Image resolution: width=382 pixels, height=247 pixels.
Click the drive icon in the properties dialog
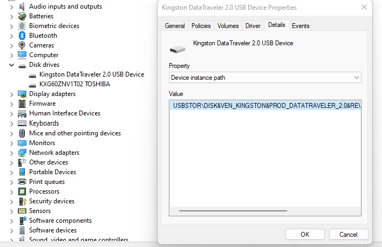coord(178,50)
